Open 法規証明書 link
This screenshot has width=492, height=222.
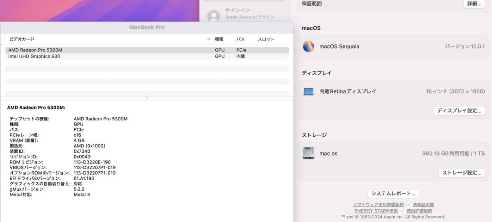click(423, 204)
